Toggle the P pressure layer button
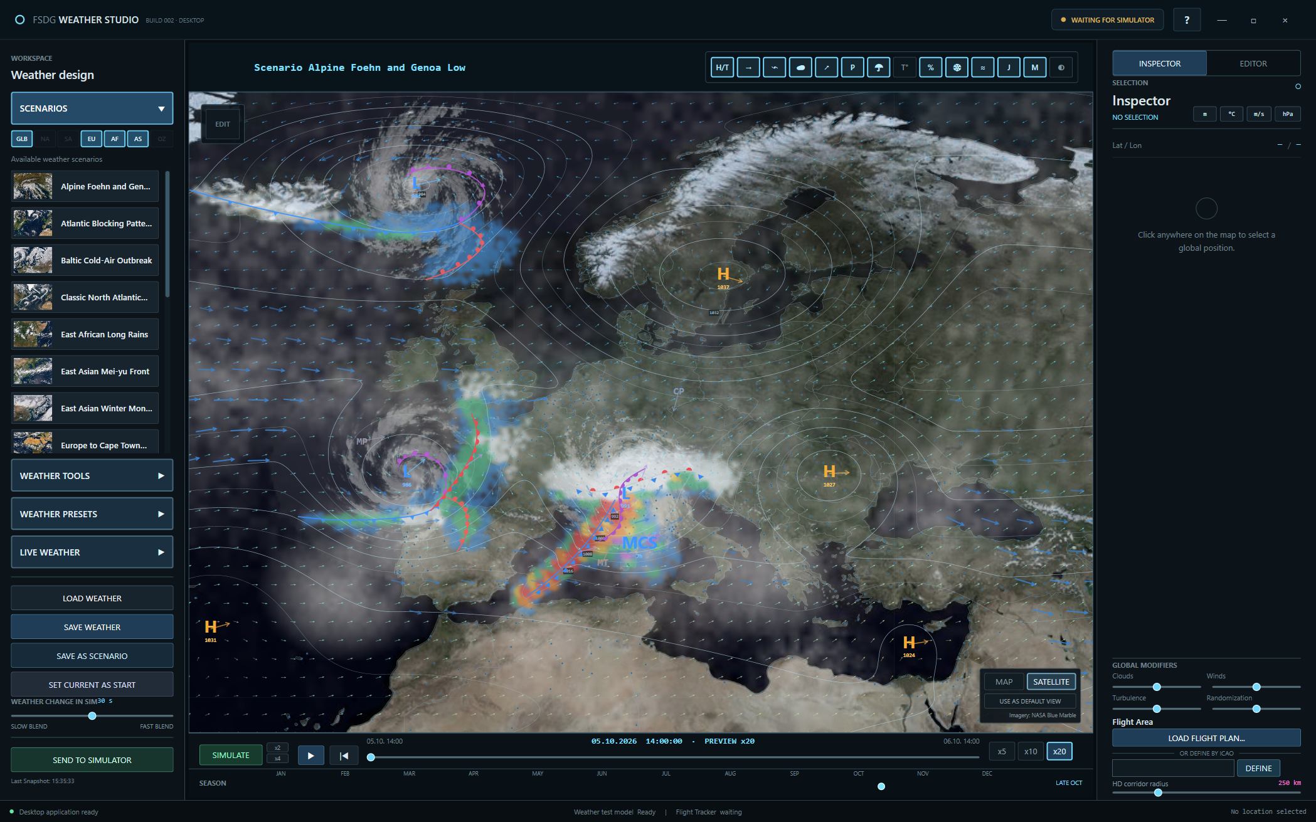1316x822 pixels. pyautogui.click(x=852, y=68)
